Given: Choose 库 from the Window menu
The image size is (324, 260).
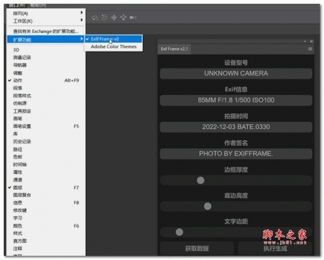Looking at the screenshot, I should [x=46, y=134].
